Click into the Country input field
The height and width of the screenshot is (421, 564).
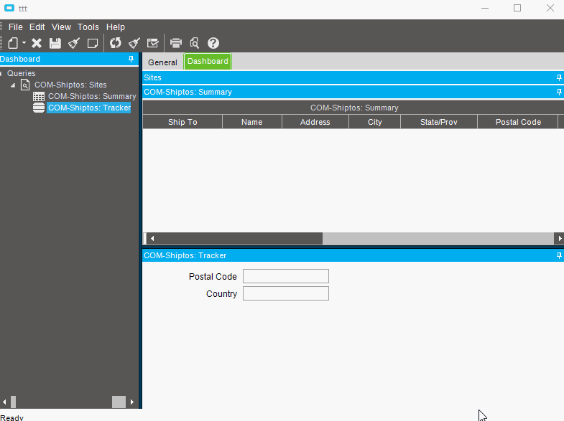coord(286,293)
